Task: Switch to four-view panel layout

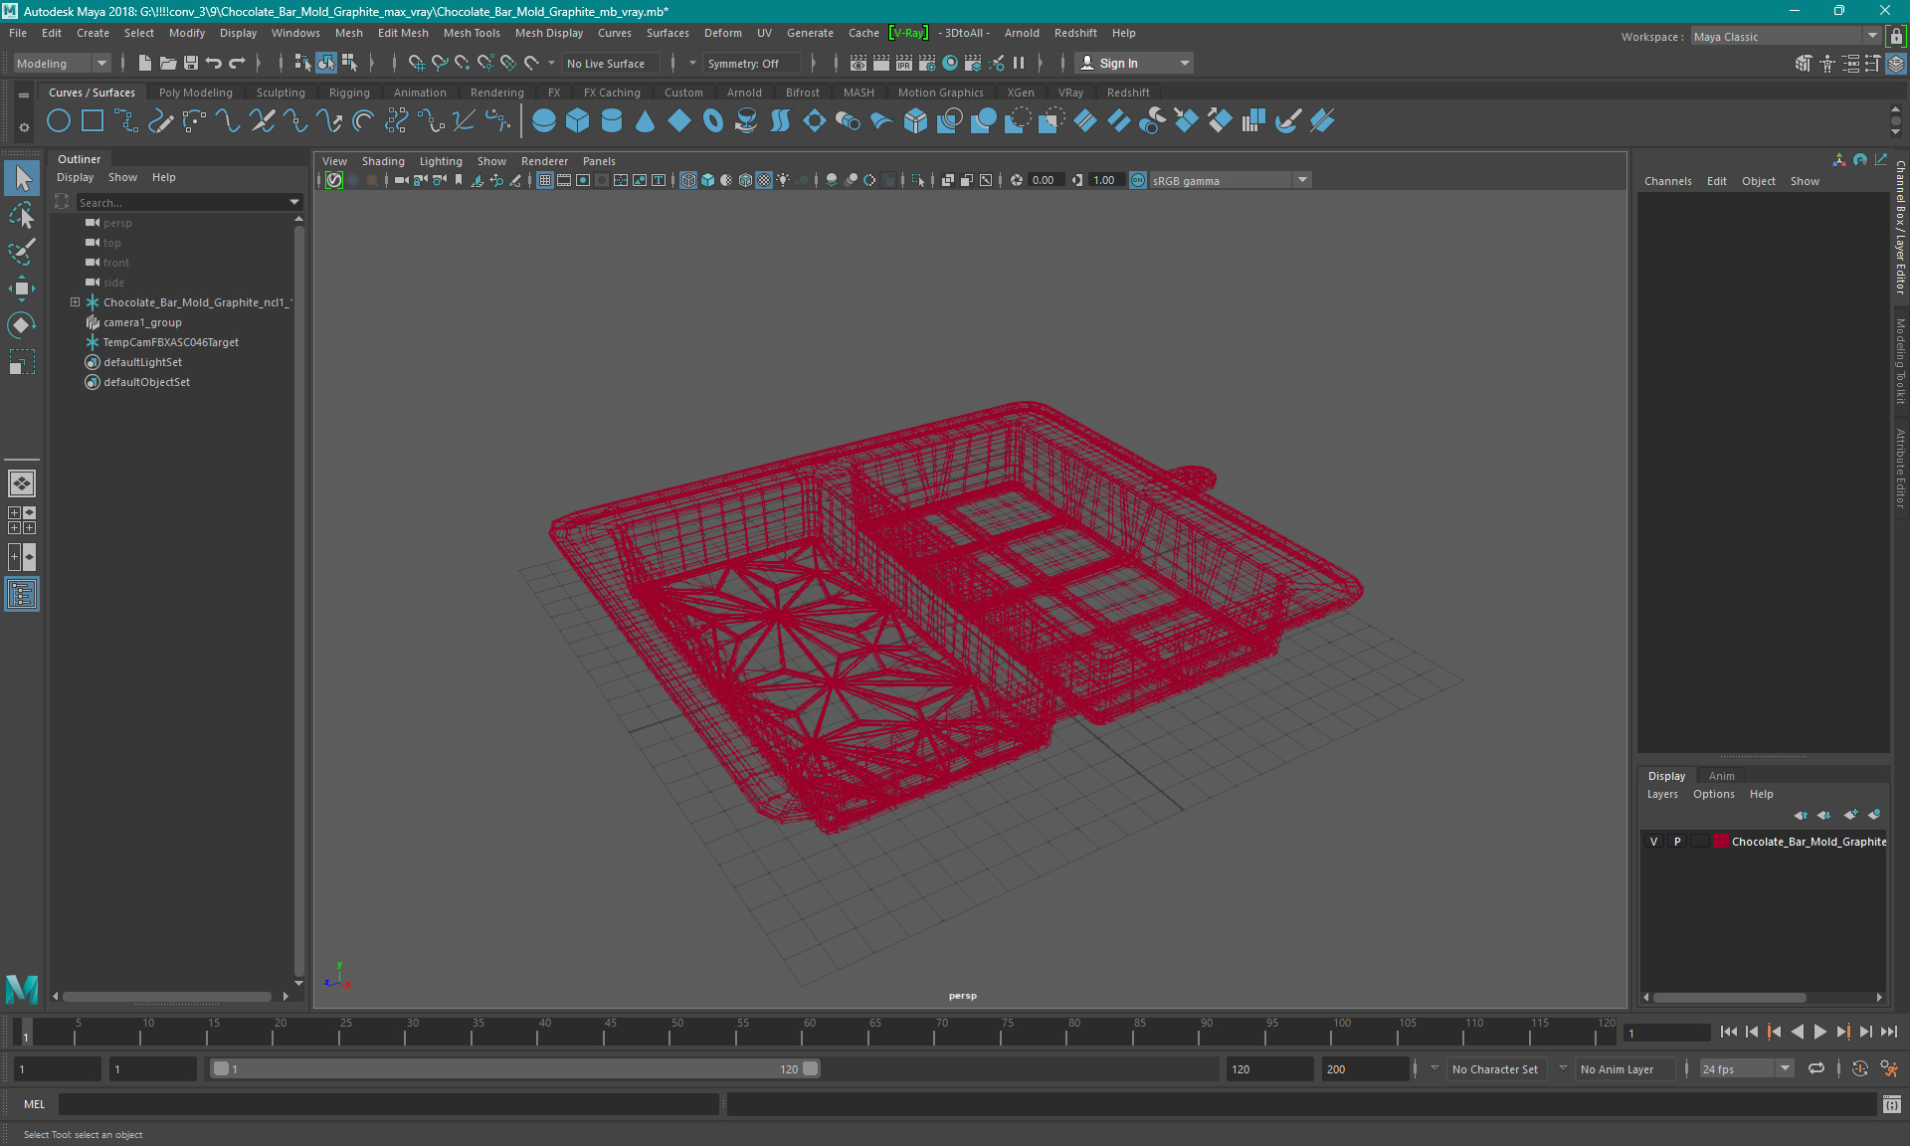Action: point(22,520)
